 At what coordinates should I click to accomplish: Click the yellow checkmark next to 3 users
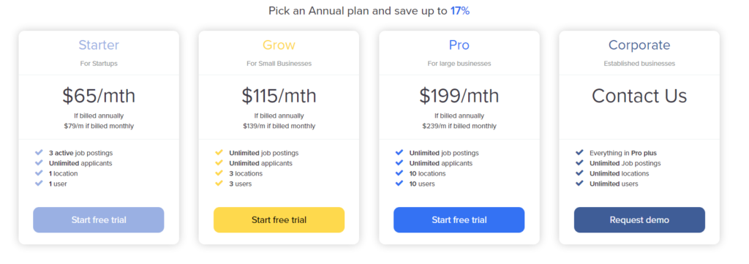pos(219,184)
